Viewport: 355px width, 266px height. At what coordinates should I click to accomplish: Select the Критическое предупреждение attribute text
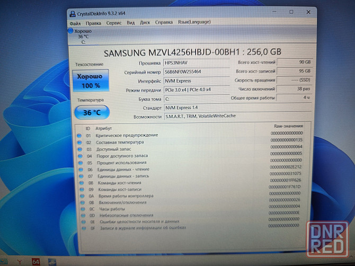point(127,135)
